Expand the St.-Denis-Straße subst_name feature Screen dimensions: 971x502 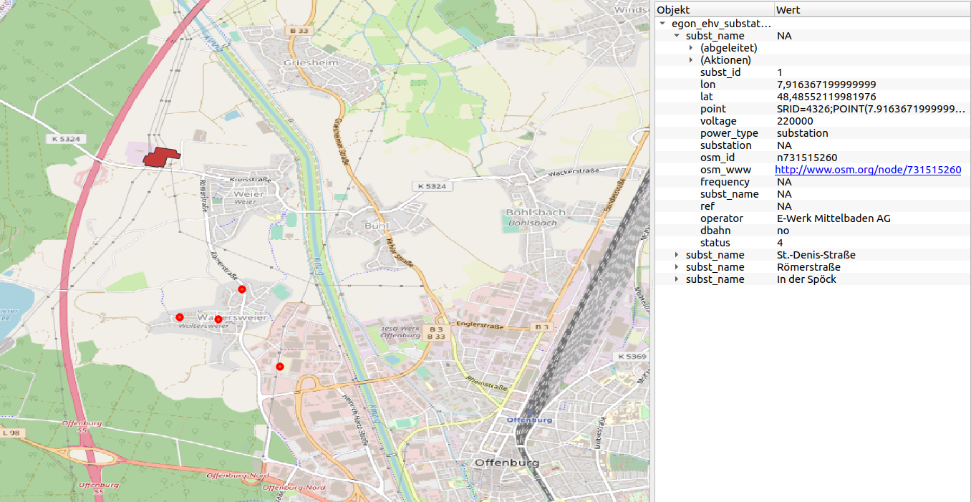pos(677,254)
